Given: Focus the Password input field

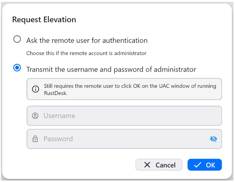Looking at the screenshot, I should (122, 139).
